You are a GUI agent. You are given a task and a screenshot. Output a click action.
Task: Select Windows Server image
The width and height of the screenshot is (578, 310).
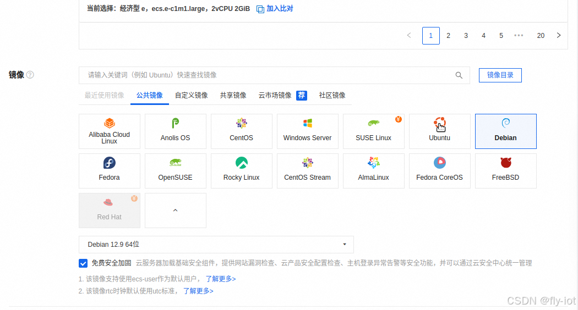[307, 131]
